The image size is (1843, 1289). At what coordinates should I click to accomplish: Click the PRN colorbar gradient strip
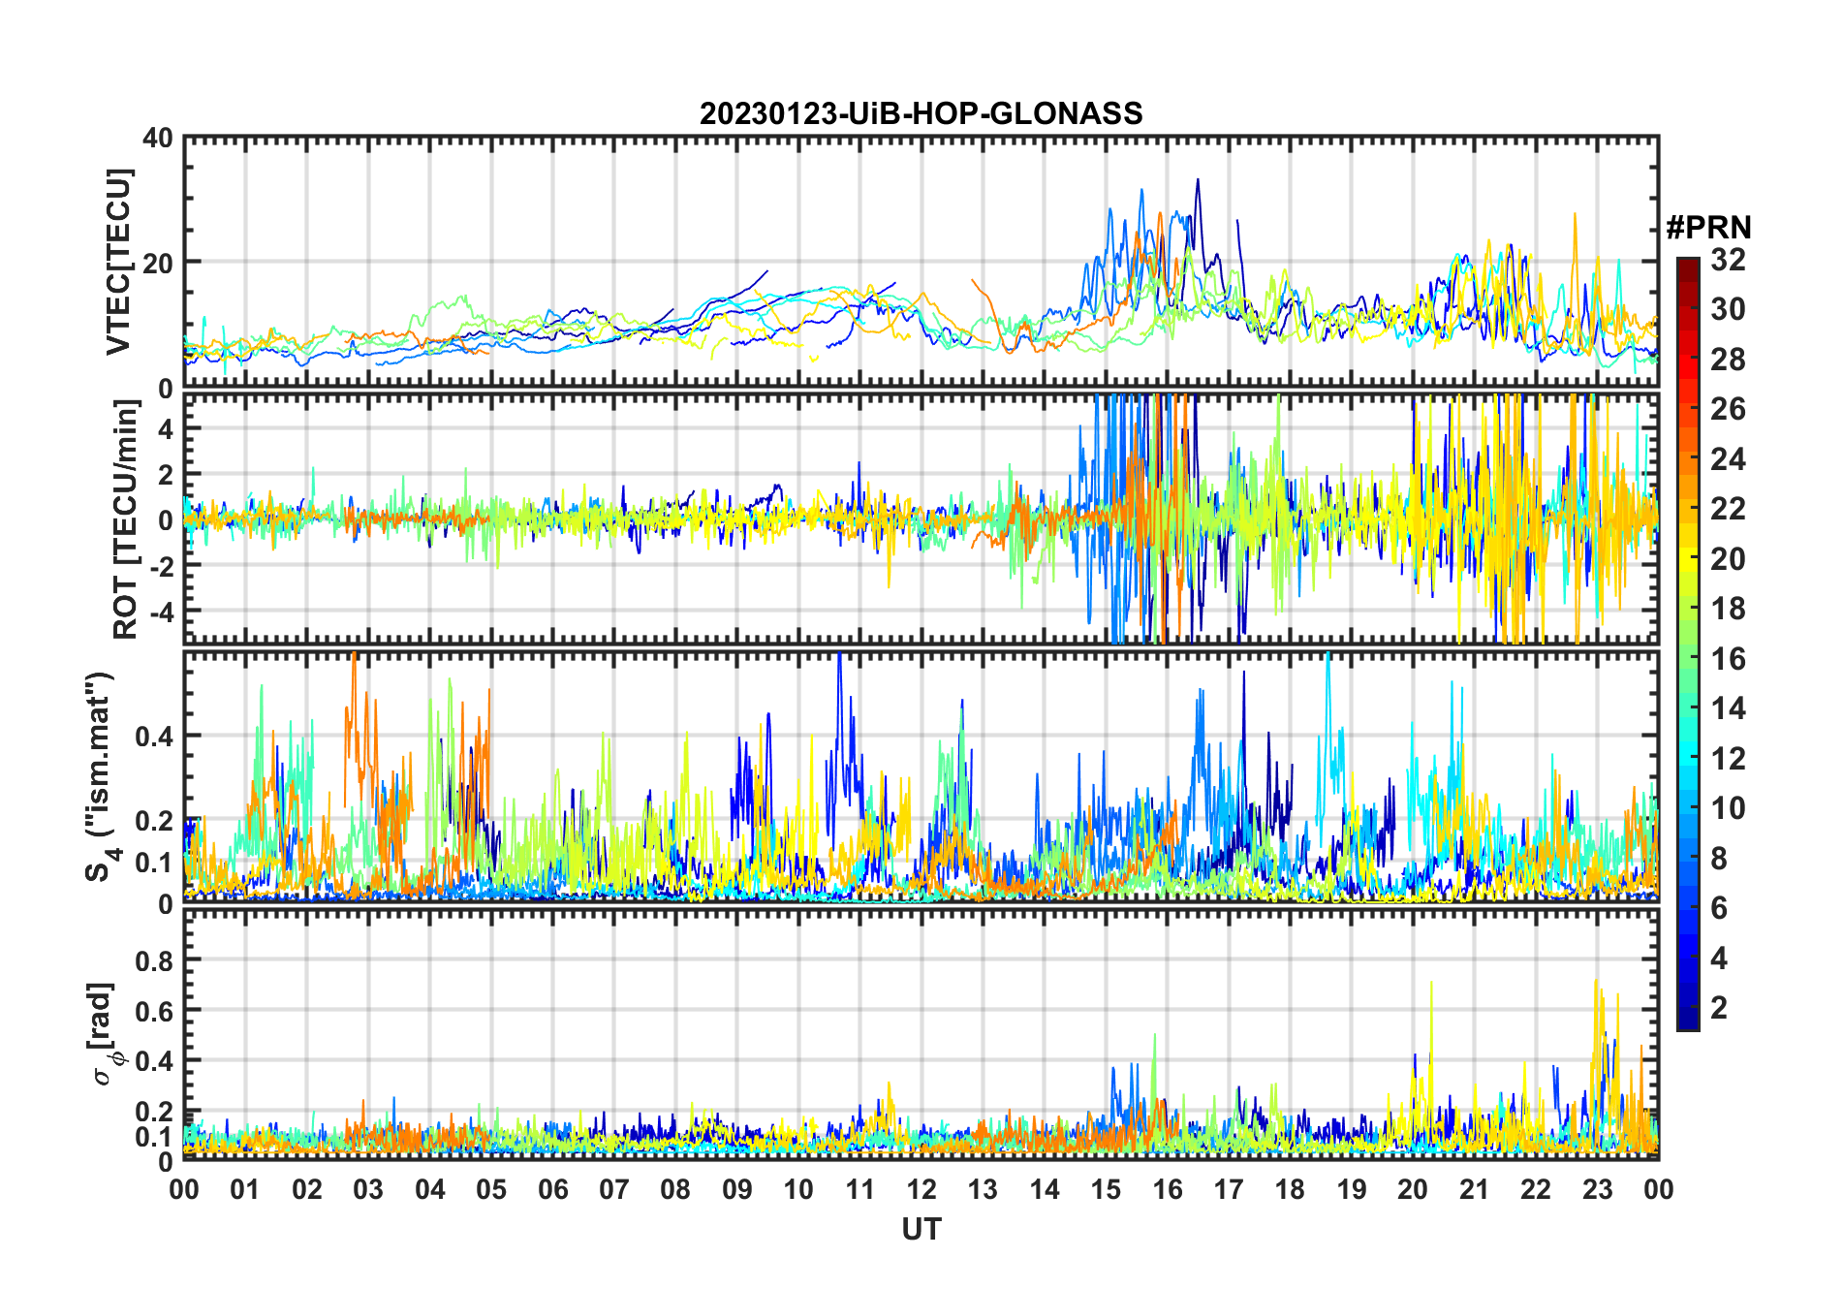pyautogui.click(x=1688, y=644)
